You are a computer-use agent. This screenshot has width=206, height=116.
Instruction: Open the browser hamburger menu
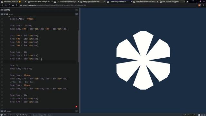click(x=203, y=5)
